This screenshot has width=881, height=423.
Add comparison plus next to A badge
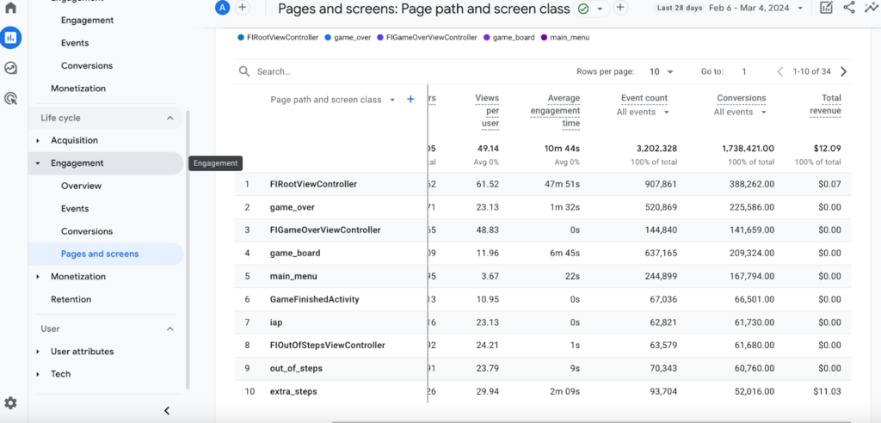coord(242,8)
